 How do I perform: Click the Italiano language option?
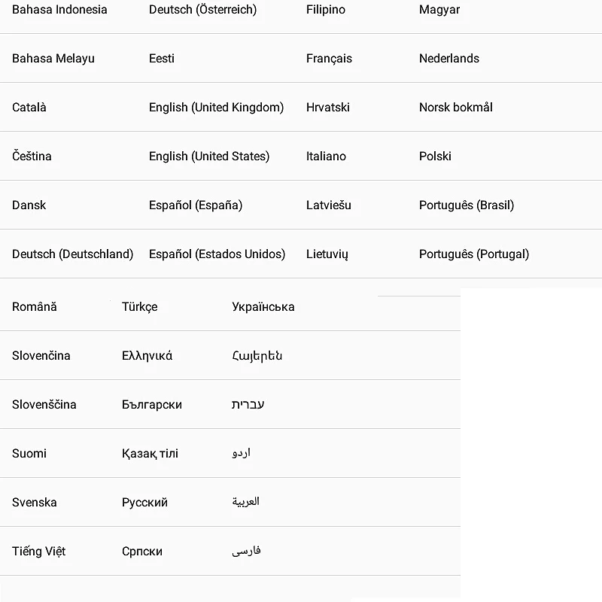326,157
